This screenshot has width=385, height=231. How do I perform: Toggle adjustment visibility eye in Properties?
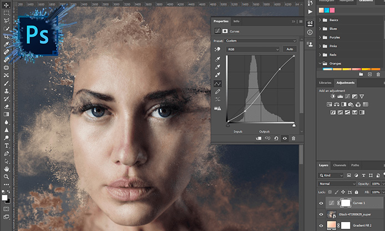[x=285, y=138]
